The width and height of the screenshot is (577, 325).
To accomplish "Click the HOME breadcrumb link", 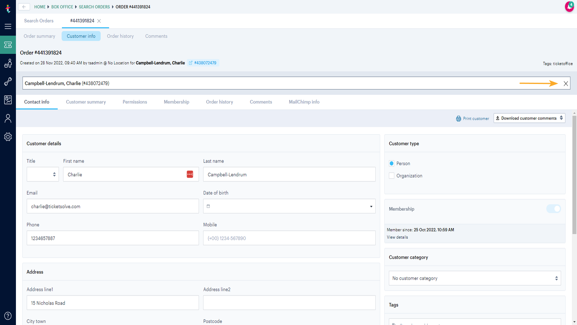I will point(40,7).
